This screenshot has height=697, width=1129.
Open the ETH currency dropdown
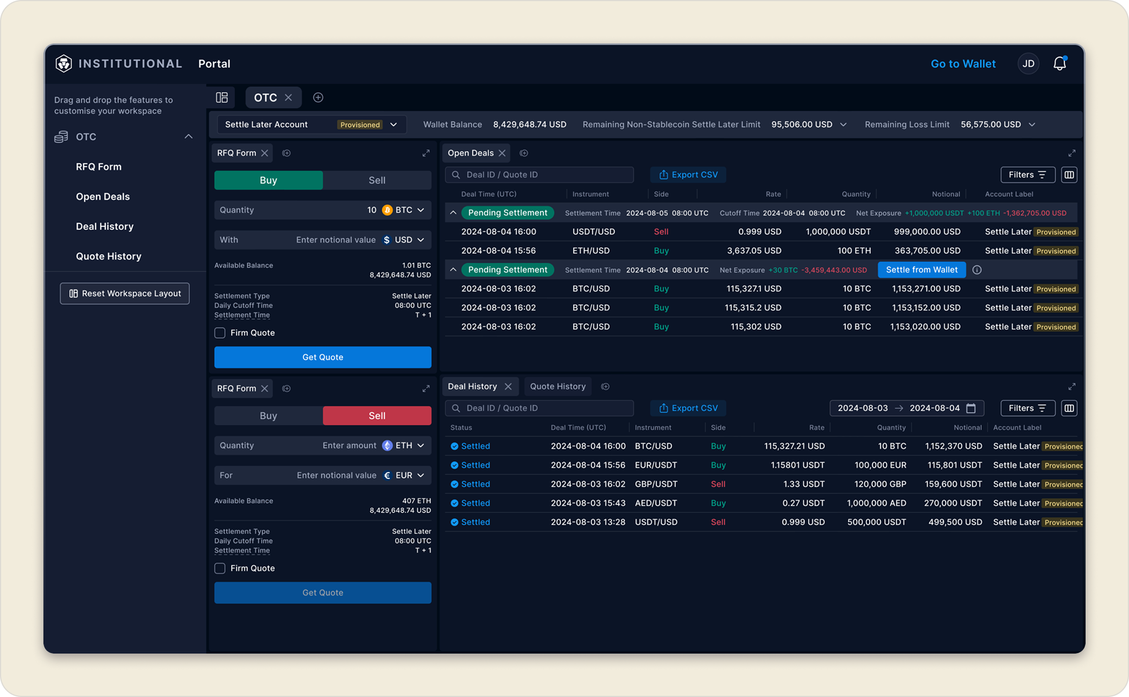[403, 446]
